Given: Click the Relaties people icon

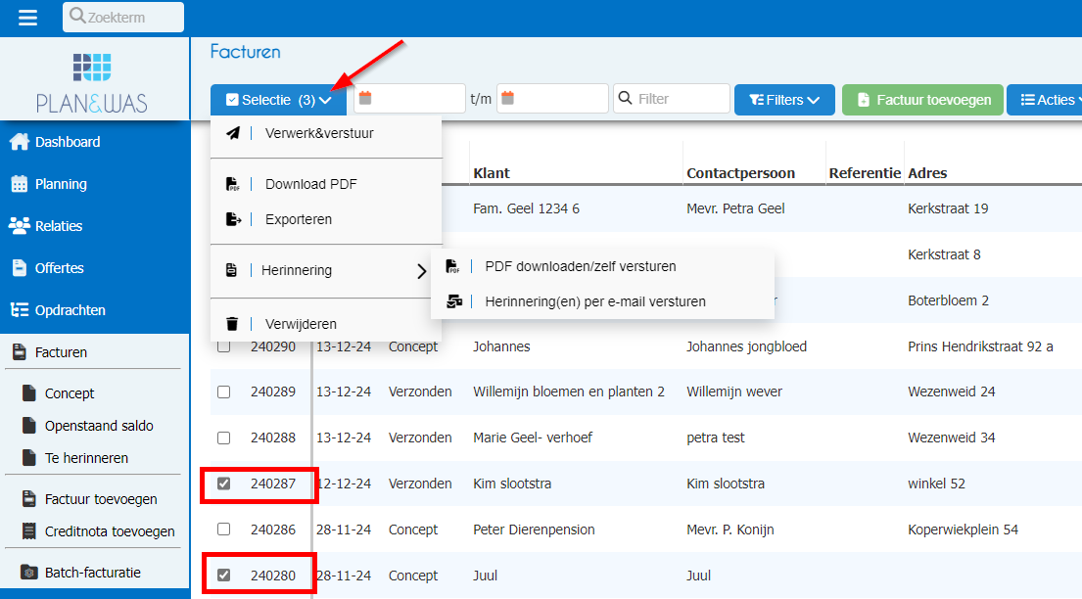Looking at the screenshot, I should click(20, 226).
